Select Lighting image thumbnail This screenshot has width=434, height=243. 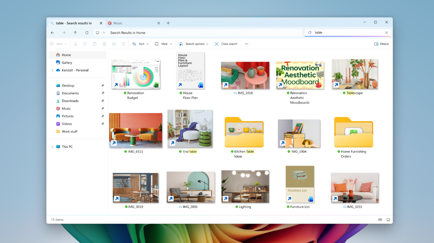click(x=245, y=187)
